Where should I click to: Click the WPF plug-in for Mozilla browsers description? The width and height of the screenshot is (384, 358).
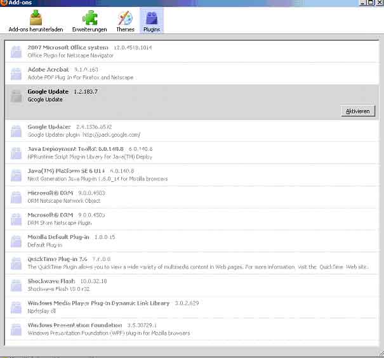coord(109,333)
